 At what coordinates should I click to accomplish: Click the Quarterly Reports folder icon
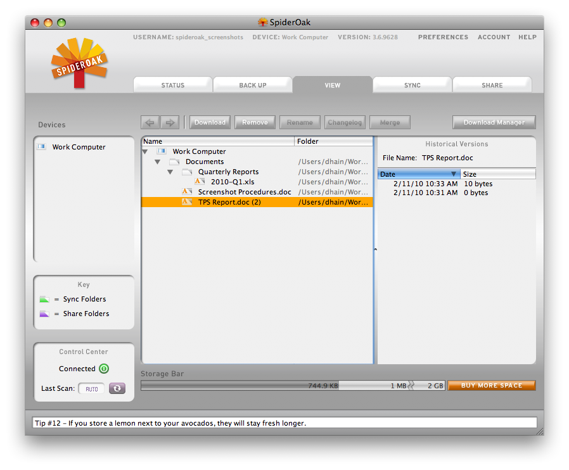click(187, 172)
